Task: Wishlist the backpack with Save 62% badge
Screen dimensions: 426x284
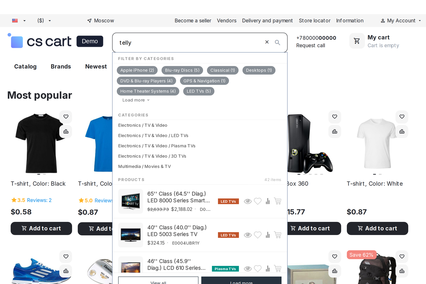Action: click(x=402, y=257)
